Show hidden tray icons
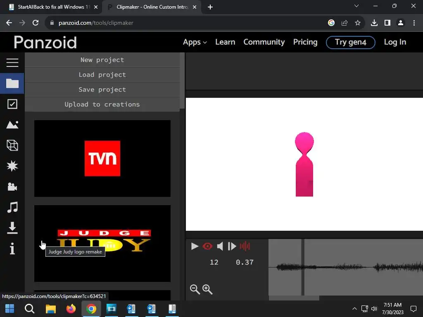The width and height of the screenshot is (423, 317). tap(354, 309)
